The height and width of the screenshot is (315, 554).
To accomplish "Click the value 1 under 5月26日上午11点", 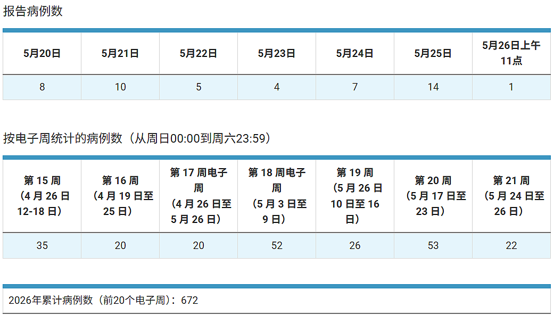I will [x=511, y=87].
